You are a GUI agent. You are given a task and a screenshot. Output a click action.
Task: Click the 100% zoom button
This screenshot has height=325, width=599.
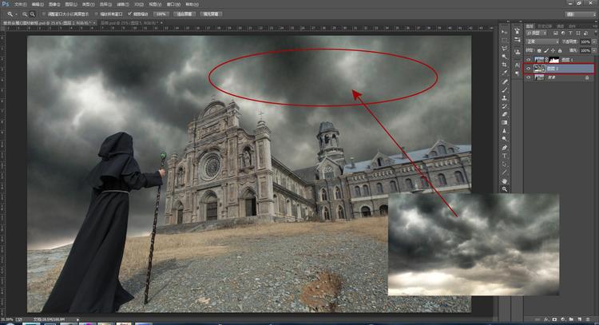[161, 14]
